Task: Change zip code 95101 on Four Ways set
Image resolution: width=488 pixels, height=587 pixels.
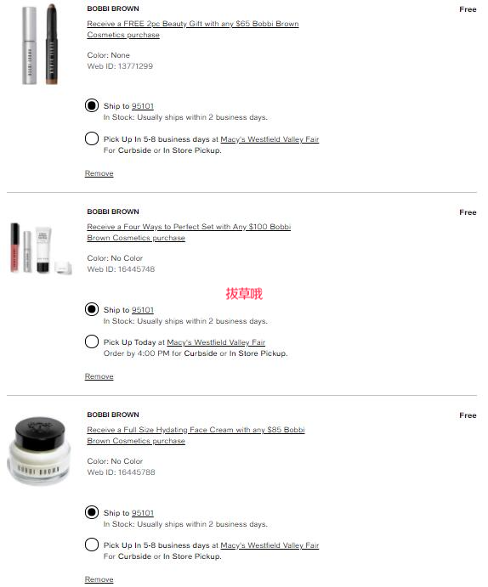Action: pyautogui.click(x=143, y=310)
